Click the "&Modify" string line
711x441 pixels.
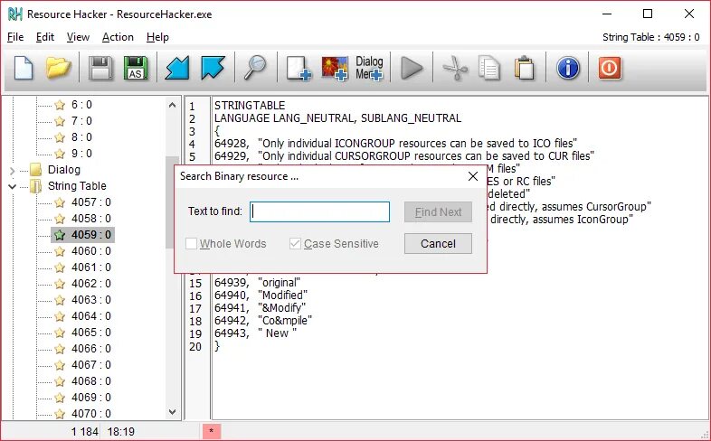pyautogui.click(x=260, y=308)
